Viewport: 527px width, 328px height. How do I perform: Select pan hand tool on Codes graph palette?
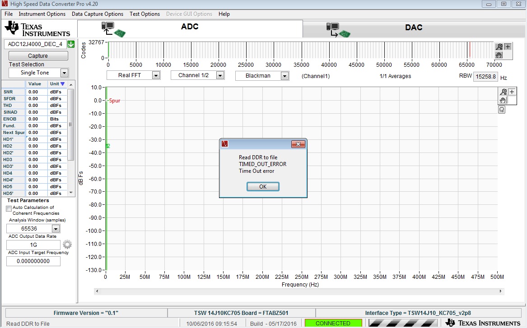tap(499, 55)
